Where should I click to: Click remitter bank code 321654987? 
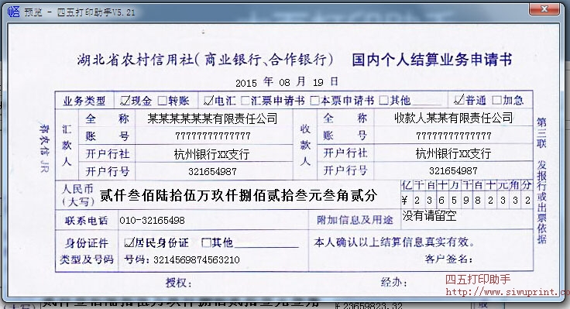click(212, 172)
